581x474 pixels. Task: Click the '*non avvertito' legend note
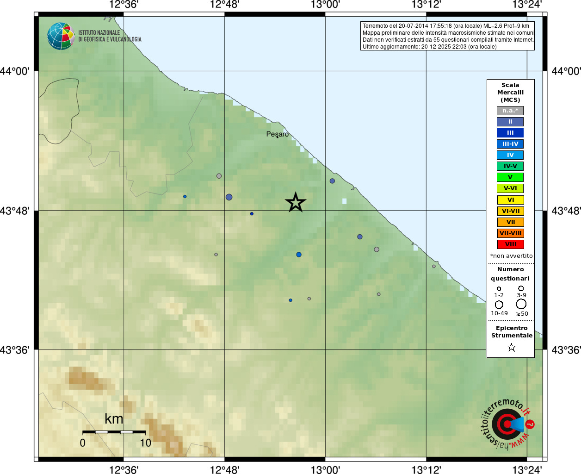pos(512,256)
